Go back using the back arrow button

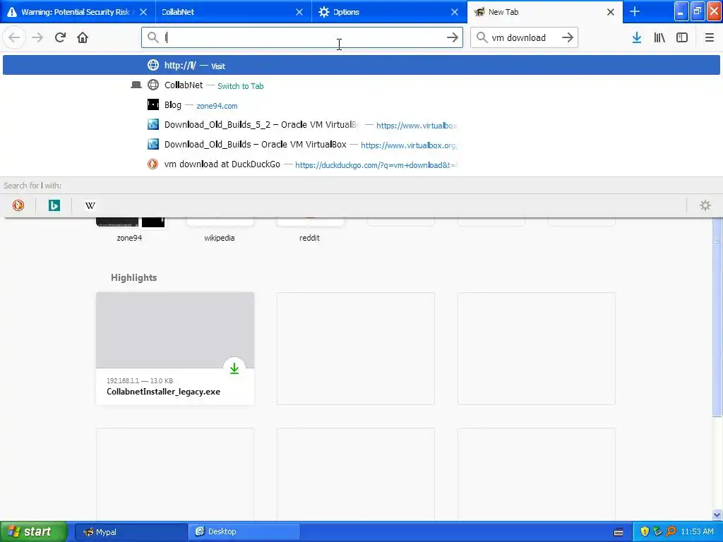14,37
